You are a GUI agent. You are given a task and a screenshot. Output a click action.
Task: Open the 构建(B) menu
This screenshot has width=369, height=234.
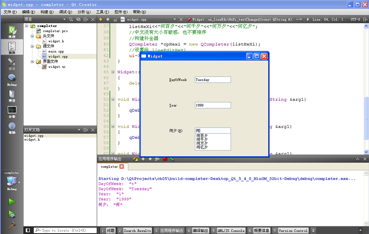[x=47, y=12]
